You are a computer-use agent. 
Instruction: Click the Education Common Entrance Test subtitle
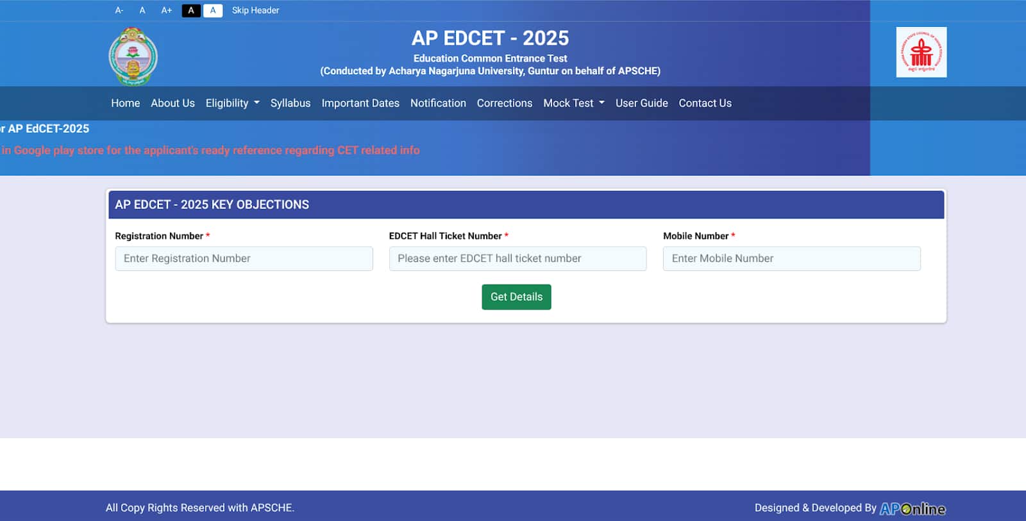tap(491, 58)
